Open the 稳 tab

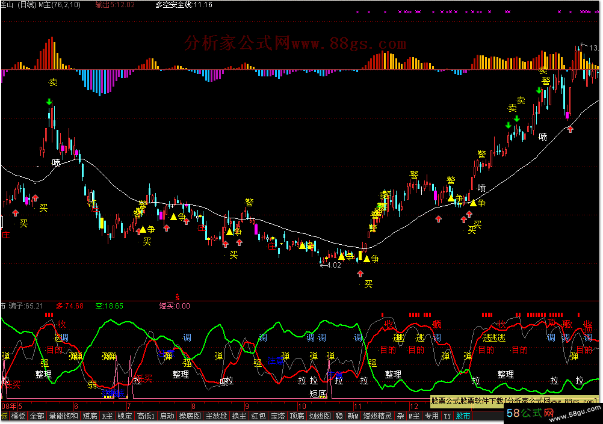(339, 416)
